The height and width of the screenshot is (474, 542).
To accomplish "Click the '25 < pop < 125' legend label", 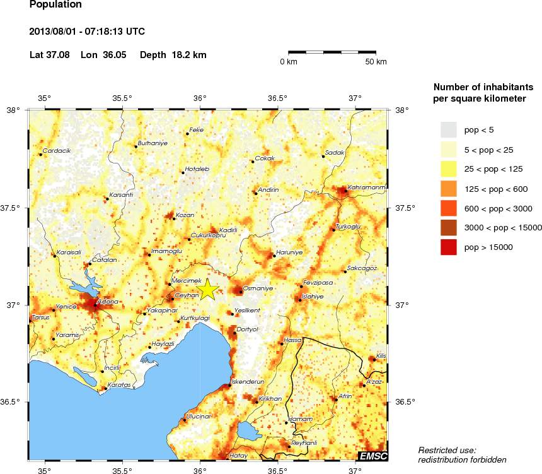I will point(493,169).
